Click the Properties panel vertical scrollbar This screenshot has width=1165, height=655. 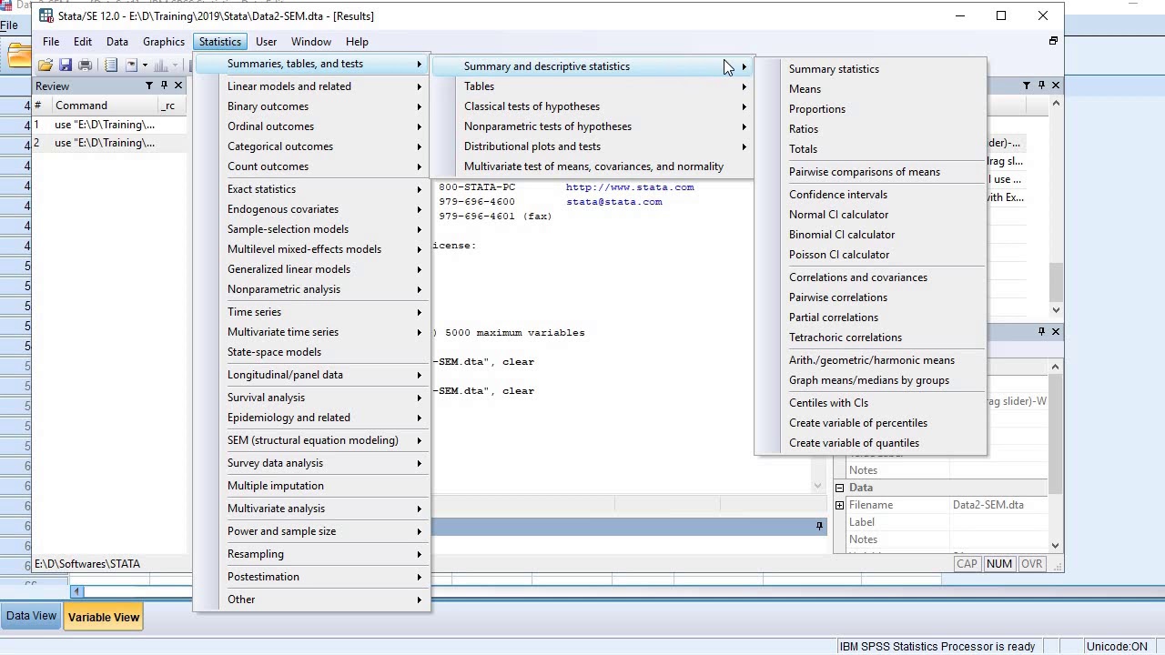(1056, 455)
